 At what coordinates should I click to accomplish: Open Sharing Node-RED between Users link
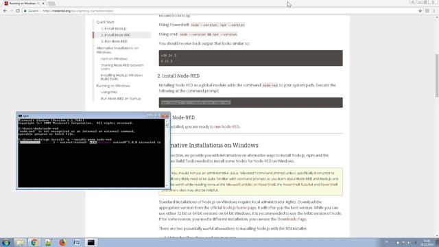pyautogui.click(x=122, y=67)
